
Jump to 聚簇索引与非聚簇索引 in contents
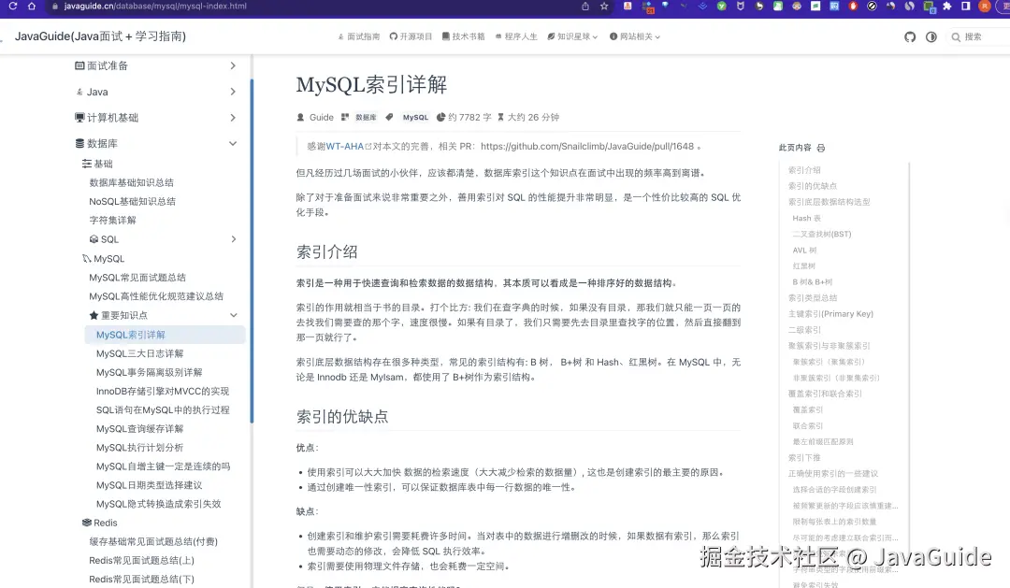point(829,345)
